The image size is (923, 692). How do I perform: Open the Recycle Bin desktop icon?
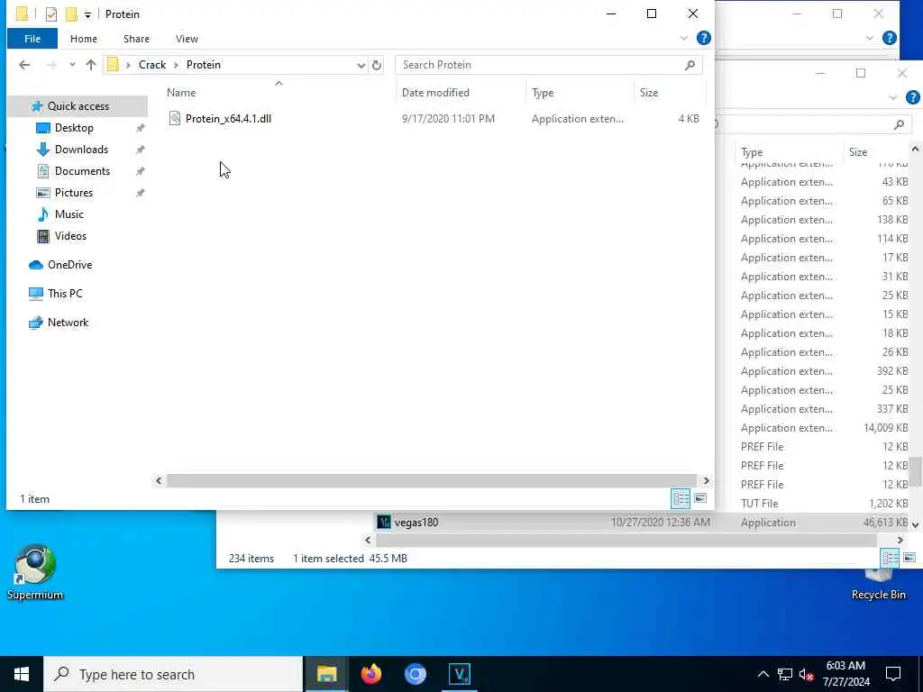coord(878,583)
